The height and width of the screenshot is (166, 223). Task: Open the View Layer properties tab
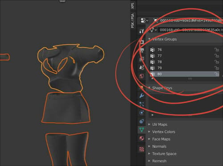[142, 59]
